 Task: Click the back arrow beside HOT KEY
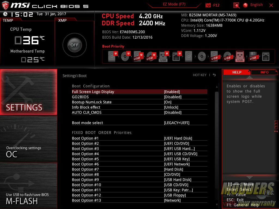coord(214,75)
